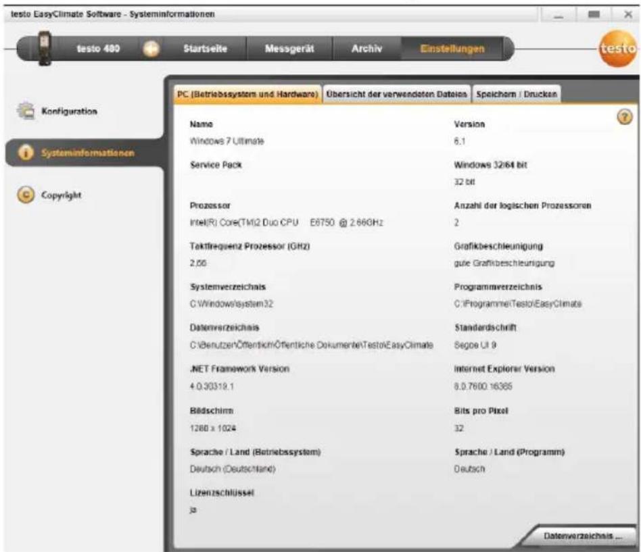Click the Bildschirm label
This screenshot has width=641, height=552.
[212, 411]
